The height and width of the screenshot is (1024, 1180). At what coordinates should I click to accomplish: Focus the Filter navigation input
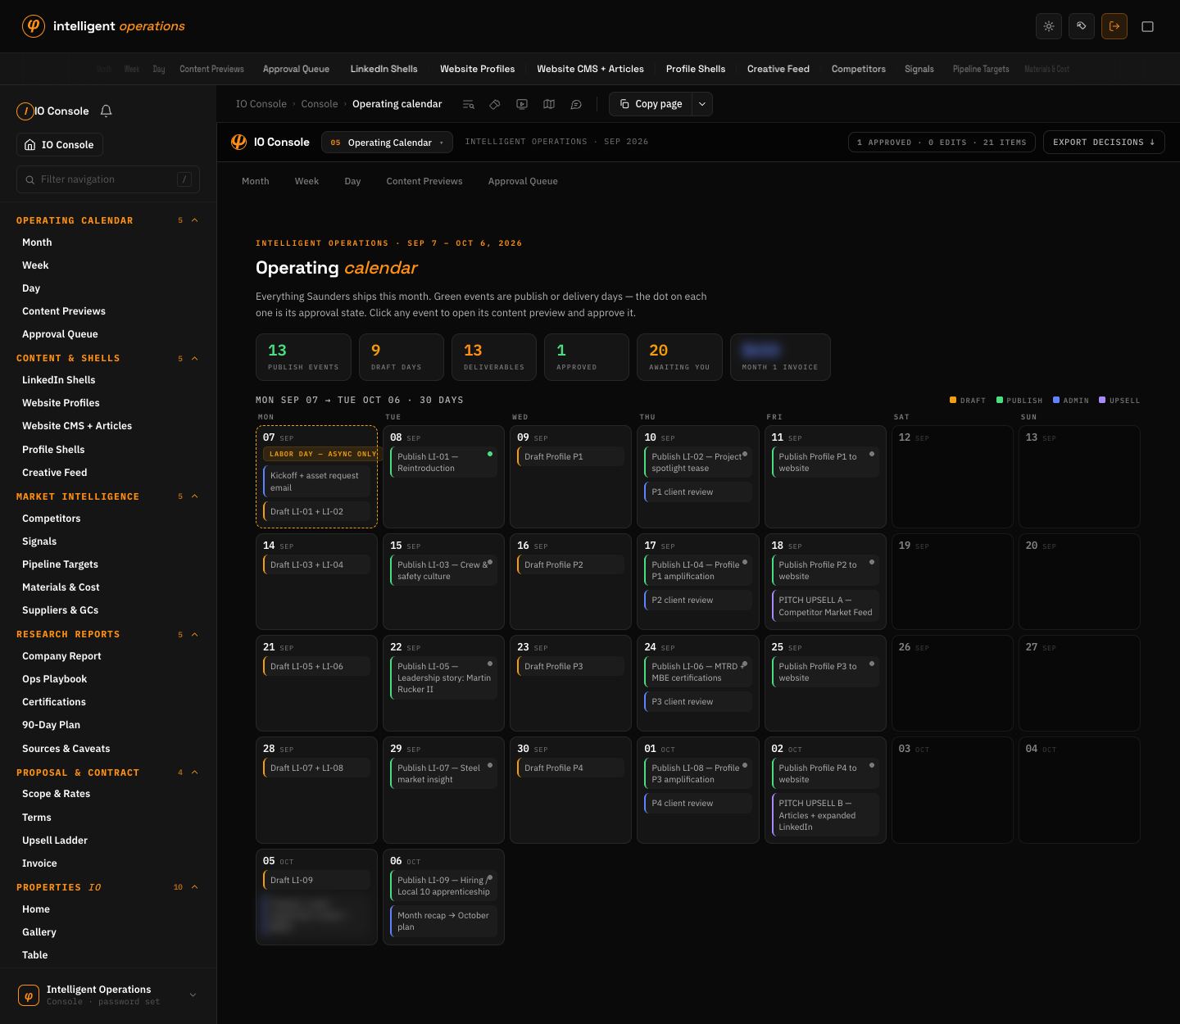(108, 179)
